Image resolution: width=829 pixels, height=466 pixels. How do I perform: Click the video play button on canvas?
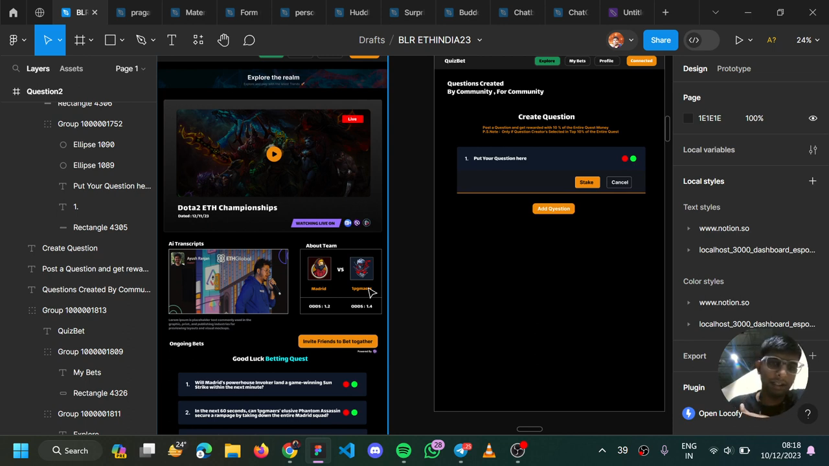(x=274, y=154)
